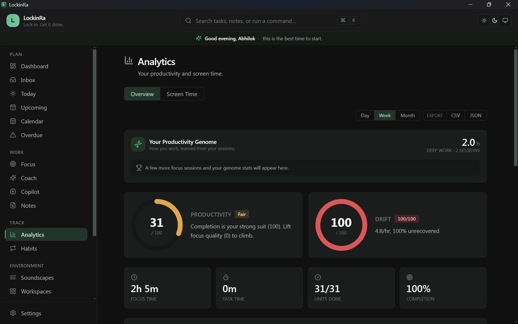The height and width of the screenshot is (324, 518).
Task: Switch to dark theme moon icon
Action: coord(495,21)
